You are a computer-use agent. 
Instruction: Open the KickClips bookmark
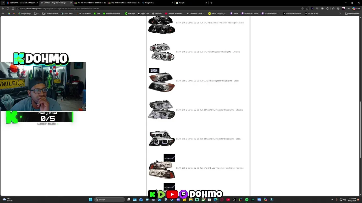(x=130, y=14)
